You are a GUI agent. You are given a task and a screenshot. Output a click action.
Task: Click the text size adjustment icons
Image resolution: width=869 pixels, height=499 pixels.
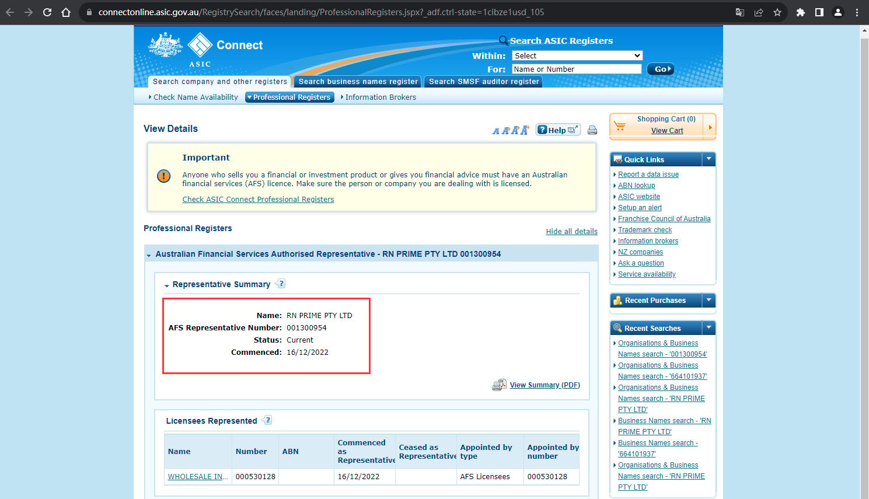[x=510, y=130]
